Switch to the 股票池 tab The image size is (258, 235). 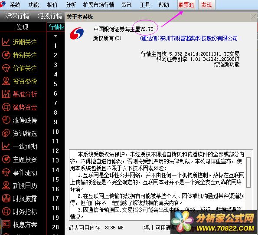(x=186, y=5)
